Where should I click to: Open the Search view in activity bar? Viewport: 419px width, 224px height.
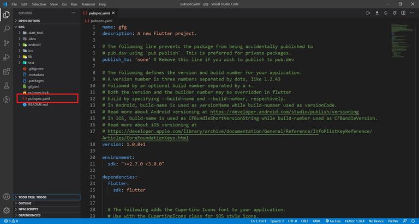pyautogui.click(x=7, y=28)
